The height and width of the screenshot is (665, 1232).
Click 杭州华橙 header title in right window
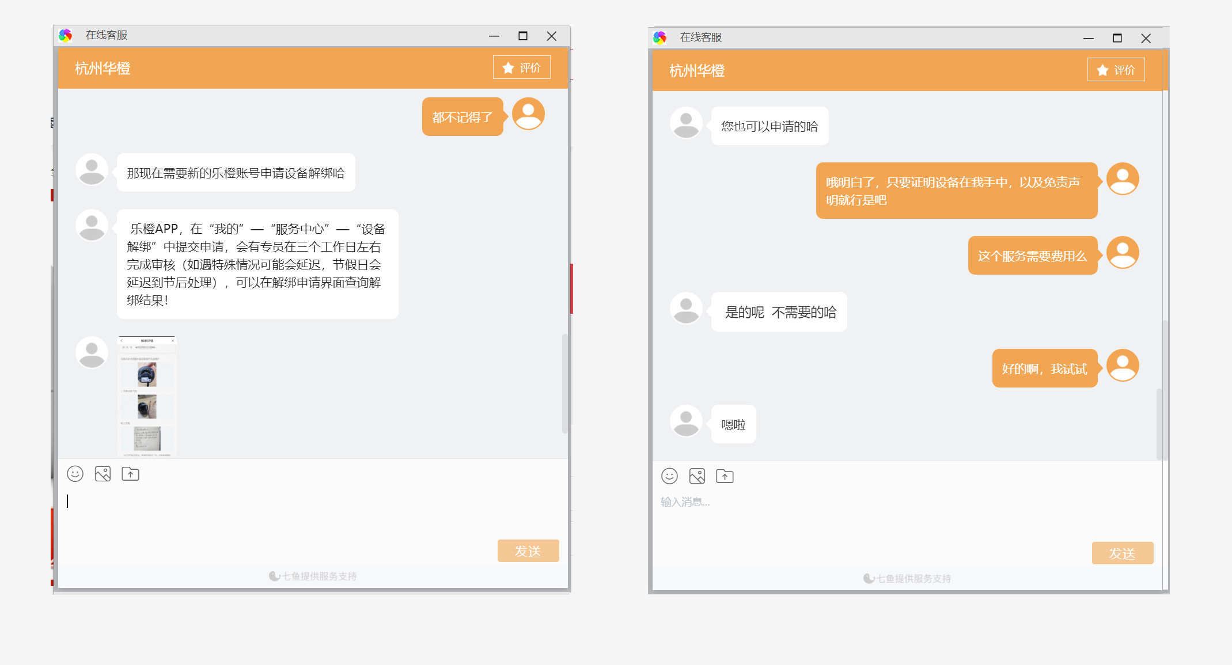[697, 71]
